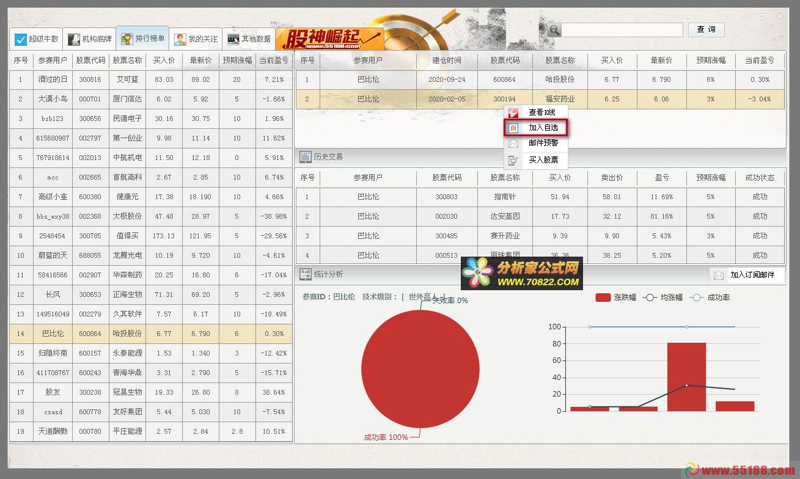The width and height of the screenshot is (800, 479).
Task: Click stock name 值得买
Action: pos(127,236)
